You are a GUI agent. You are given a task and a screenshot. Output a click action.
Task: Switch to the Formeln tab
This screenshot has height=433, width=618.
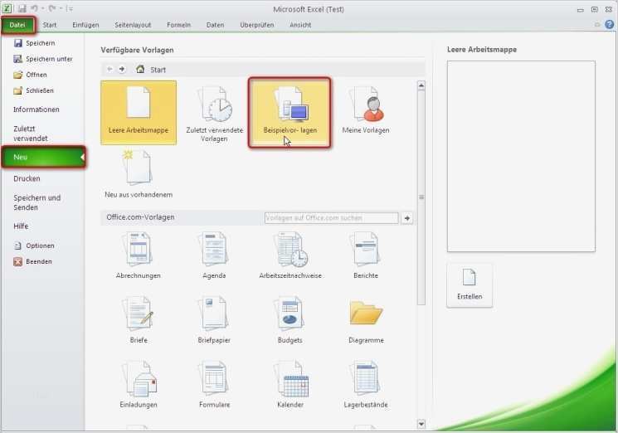pos(178,25)
